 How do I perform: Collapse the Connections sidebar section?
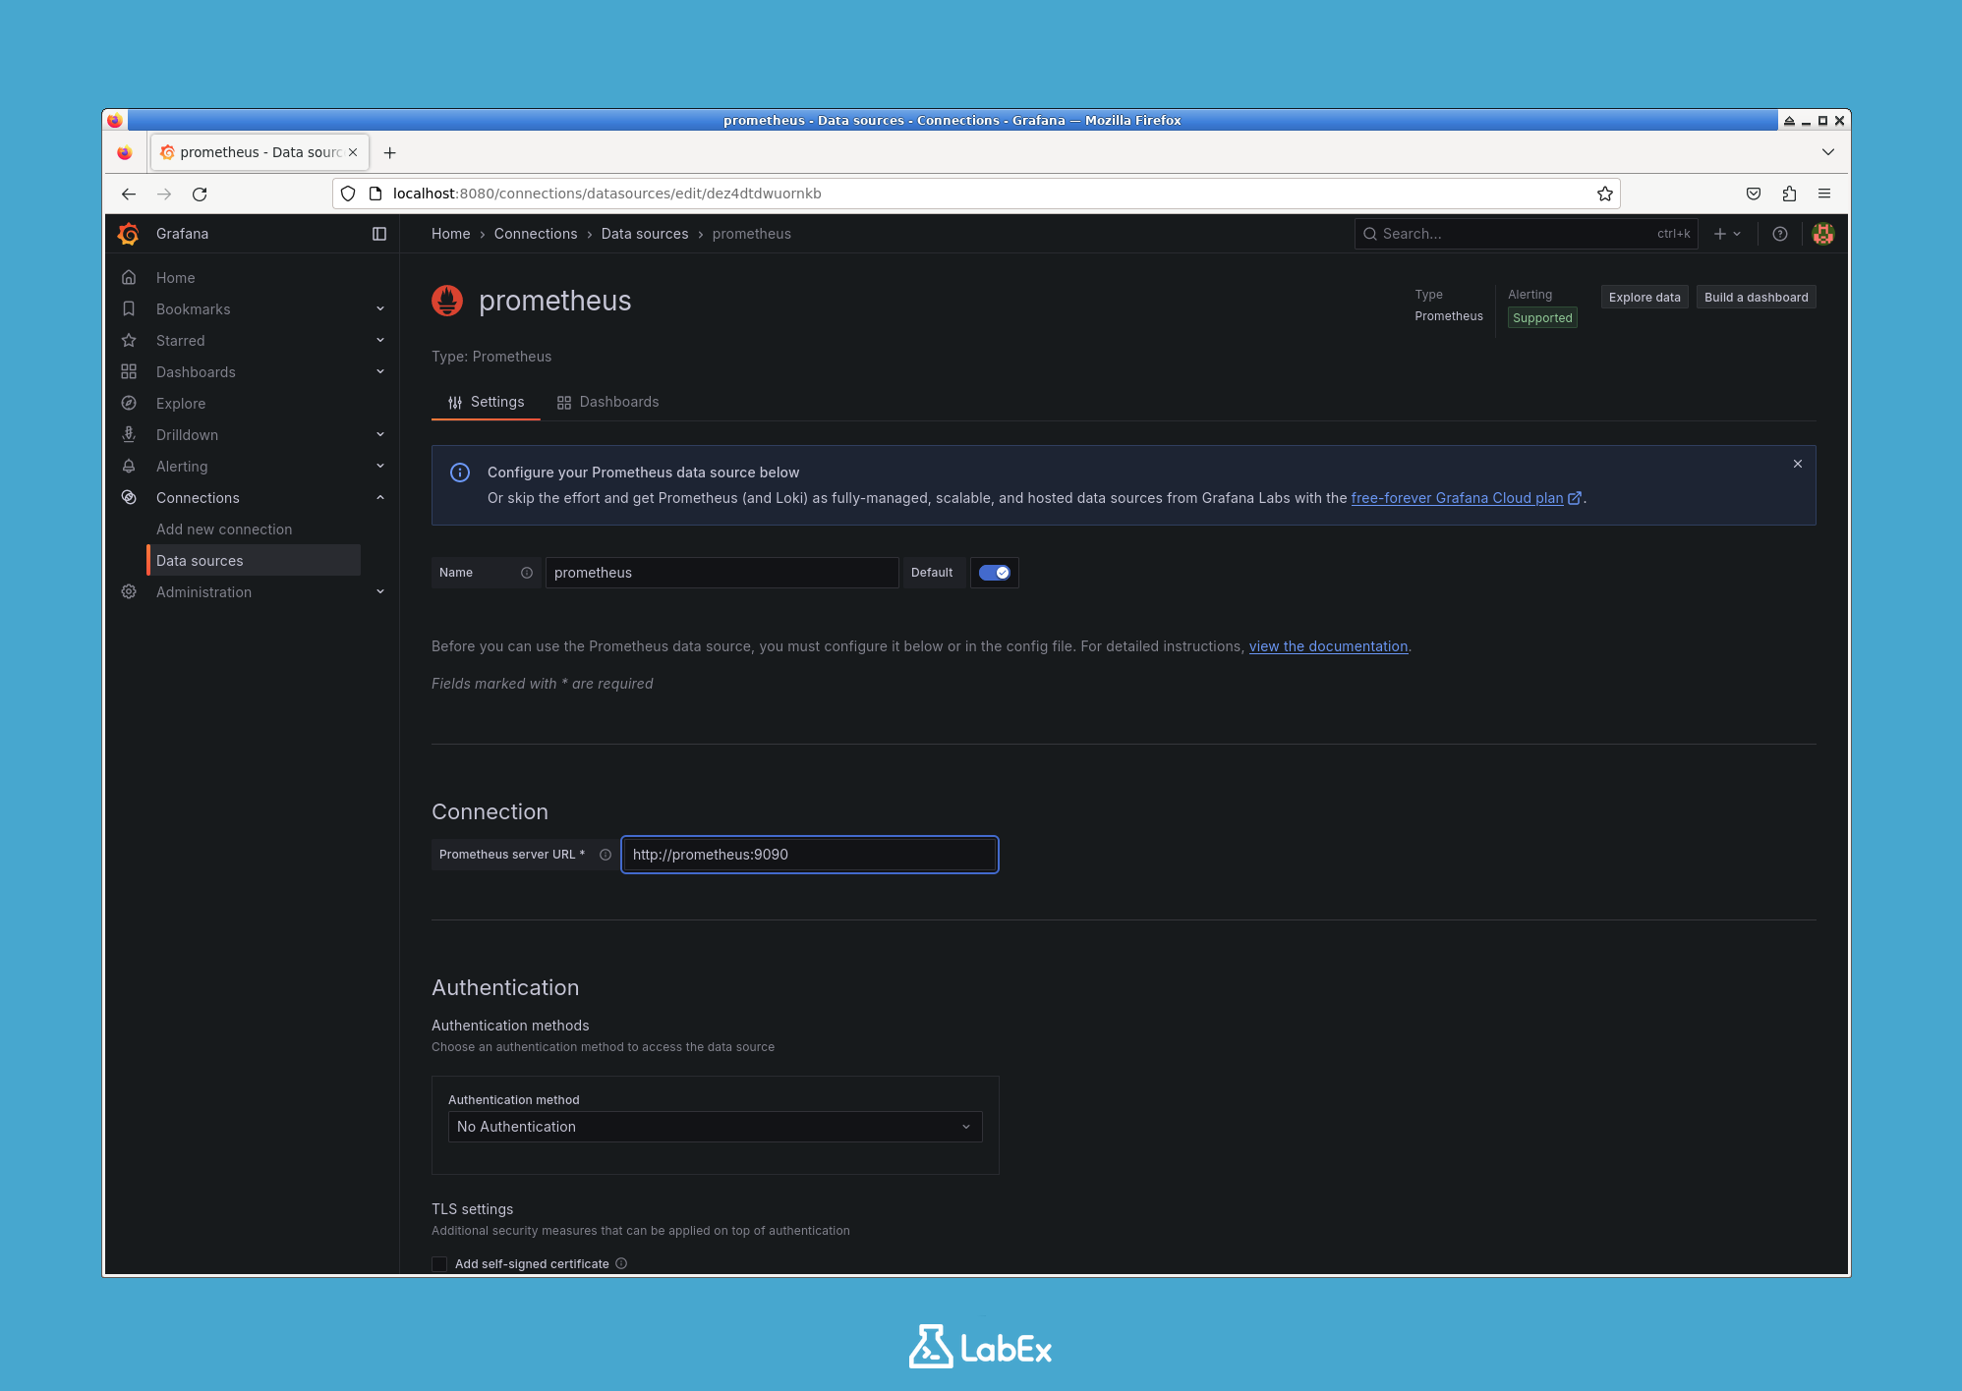click(x=380, y=497)
